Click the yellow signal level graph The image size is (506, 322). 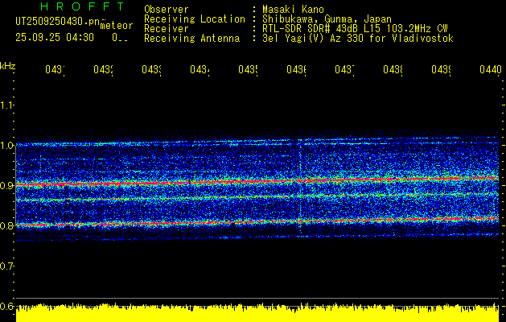257,312
